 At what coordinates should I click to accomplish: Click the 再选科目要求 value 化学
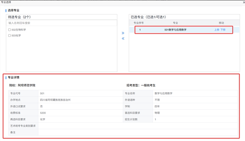[x=43, y=119]
